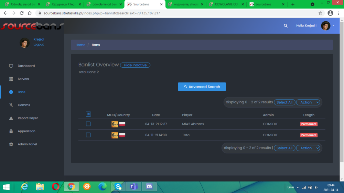Open Microsoft Teams from taskbar
The image size is (344, 193).
click(x=133, y=187)
